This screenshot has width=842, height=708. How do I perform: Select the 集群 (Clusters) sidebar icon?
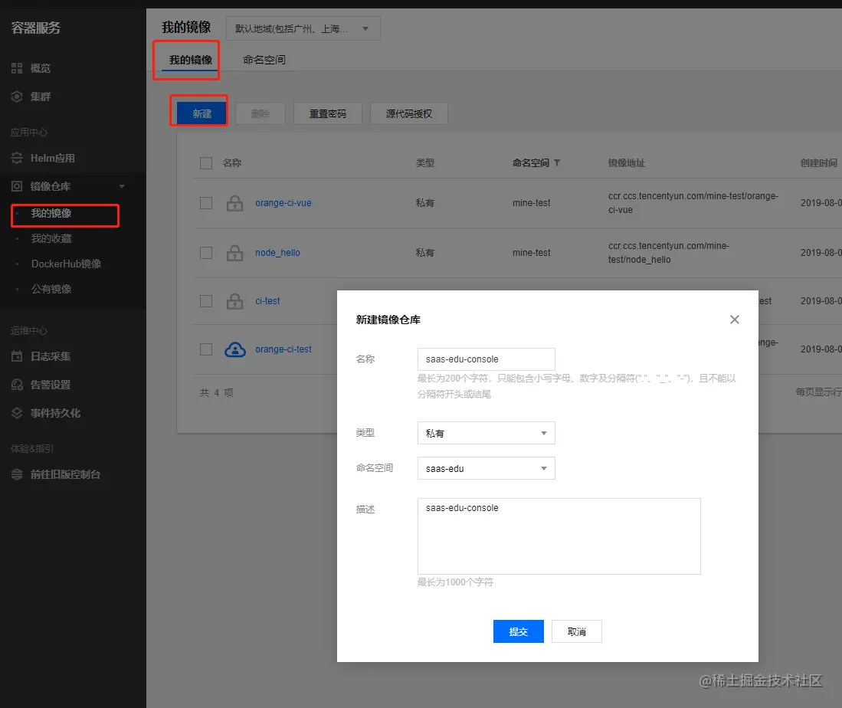17,97
